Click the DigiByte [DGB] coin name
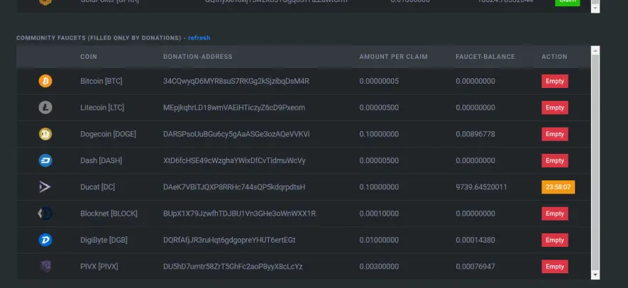This screenshot has width=628, height=288. [104, 240]
